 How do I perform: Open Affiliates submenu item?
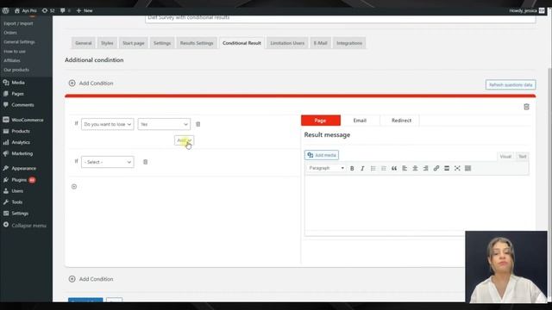(12, 60)
